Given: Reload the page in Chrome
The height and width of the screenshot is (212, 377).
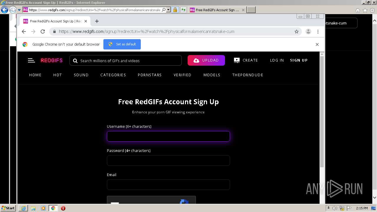Looking at the screenshot, I should pyautogui.click(x=43, y=32).
